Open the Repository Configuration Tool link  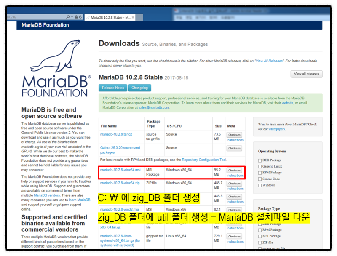[204, 160]
